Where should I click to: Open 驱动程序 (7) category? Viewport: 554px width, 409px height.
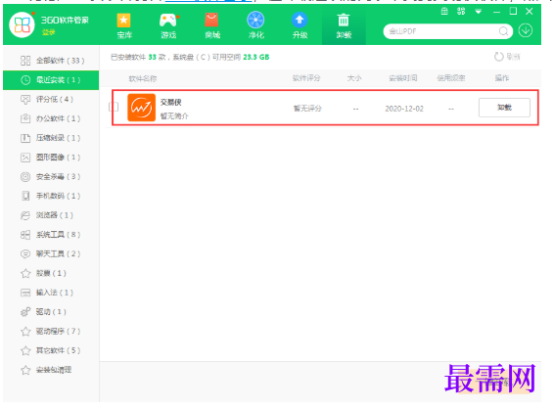[51, 331]
